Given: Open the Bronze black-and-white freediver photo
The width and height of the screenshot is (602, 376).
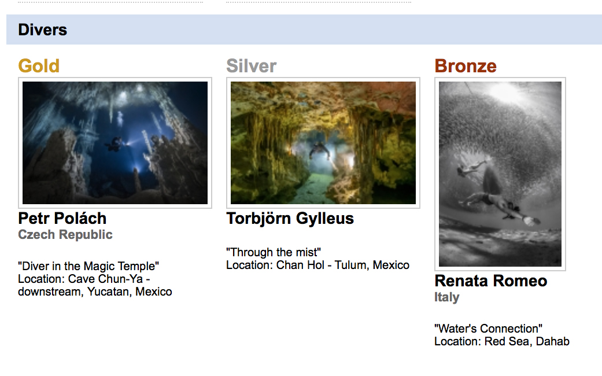Looking at the screenshot, I should [500, 174].
